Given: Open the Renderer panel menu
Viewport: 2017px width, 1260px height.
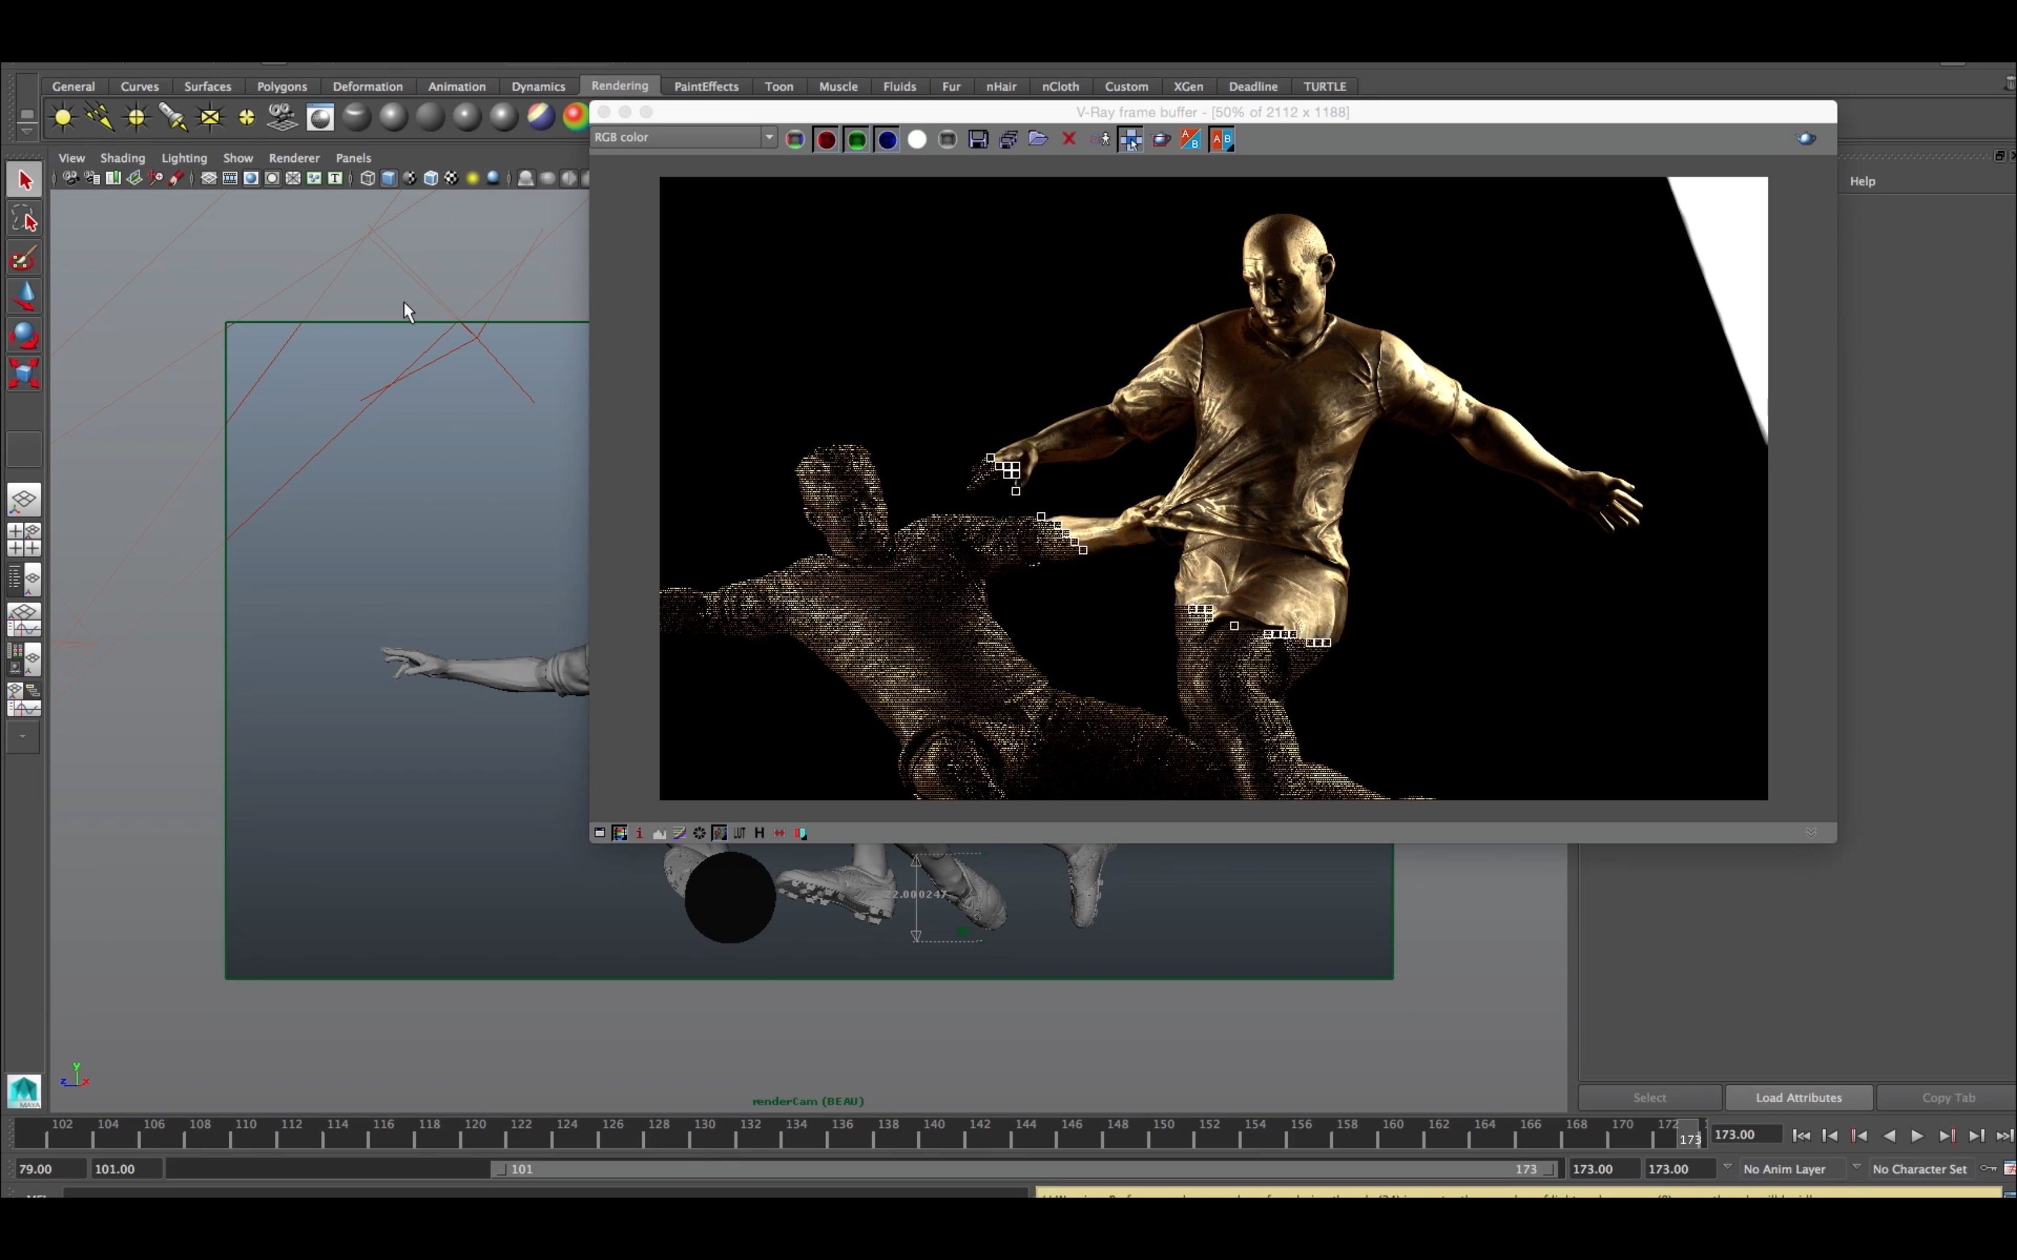Looking at the screenshot, I should (x=294, y=157).
